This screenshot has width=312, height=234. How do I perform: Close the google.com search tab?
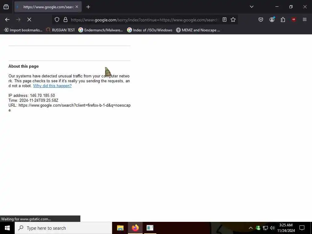tap(77, 7)
